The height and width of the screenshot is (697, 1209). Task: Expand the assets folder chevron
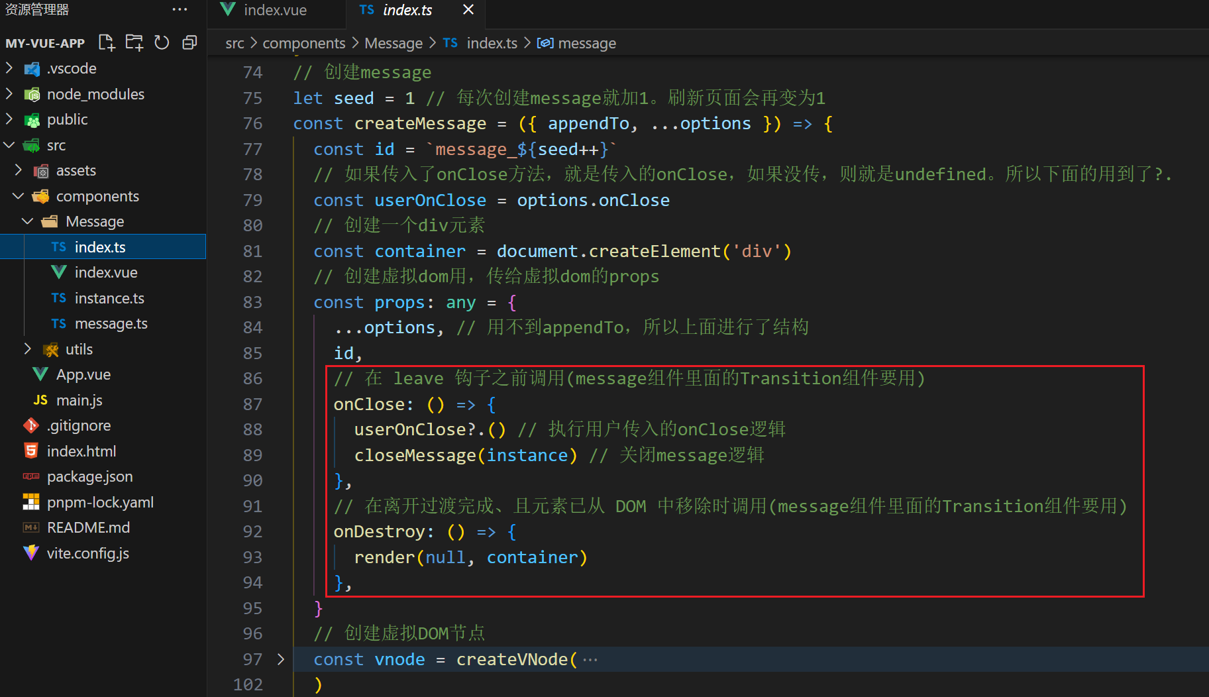click(x=19, y=170)
